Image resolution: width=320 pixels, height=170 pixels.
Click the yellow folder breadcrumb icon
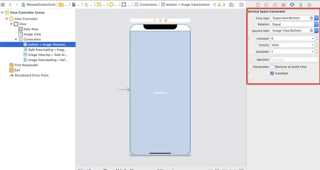61,5
